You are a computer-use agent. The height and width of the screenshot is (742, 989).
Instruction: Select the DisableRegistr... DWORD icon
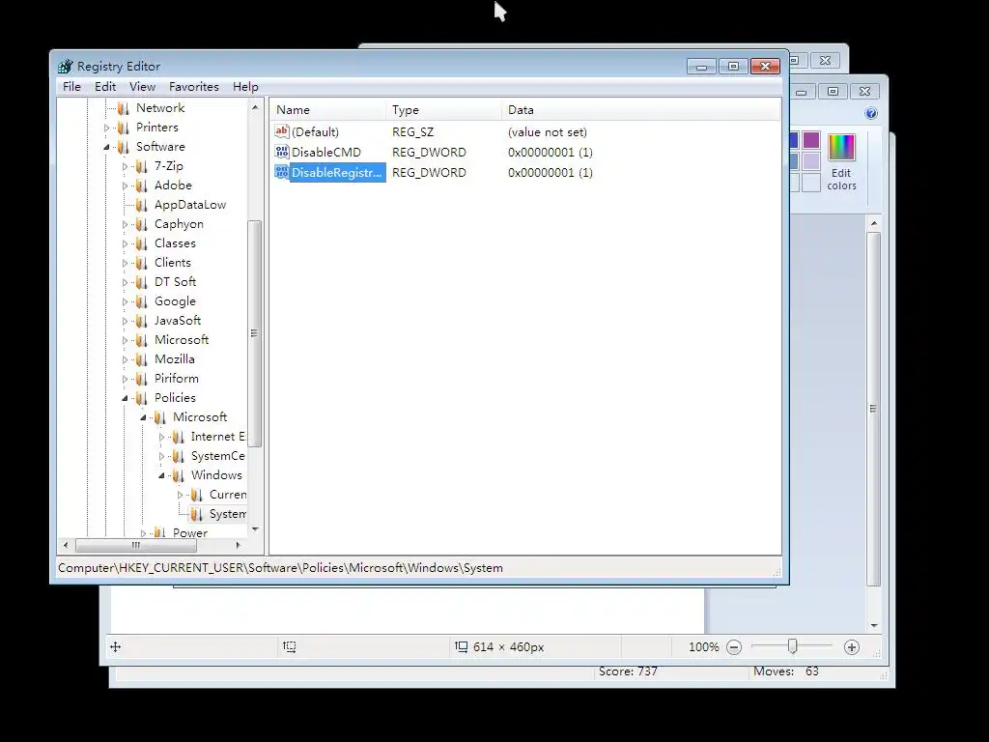[x=282, y=172]
